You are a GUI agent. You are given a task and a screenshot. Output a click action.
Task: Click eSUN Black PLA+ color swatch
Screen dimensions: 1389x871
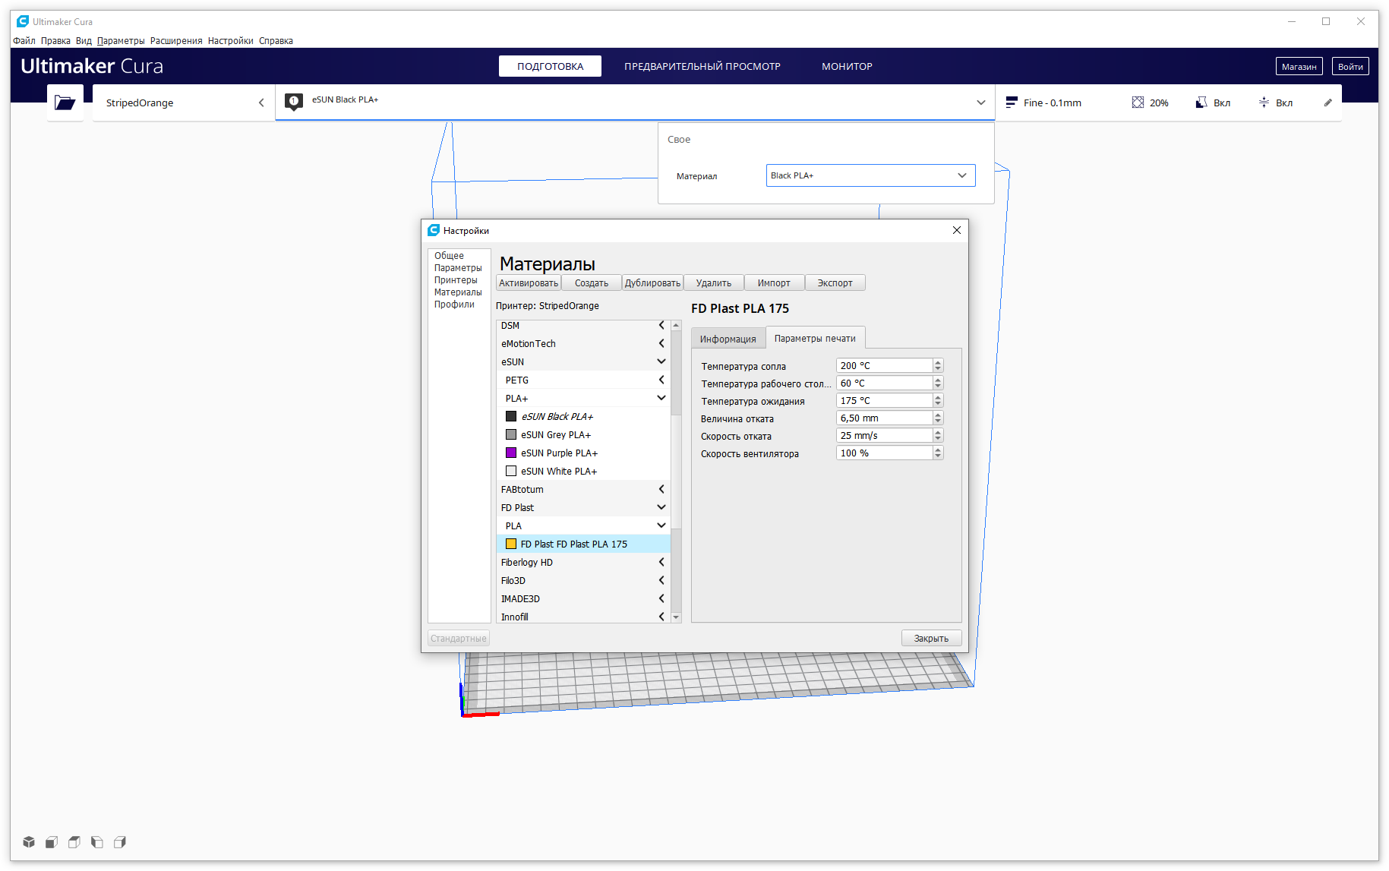(x=511, y=416)
